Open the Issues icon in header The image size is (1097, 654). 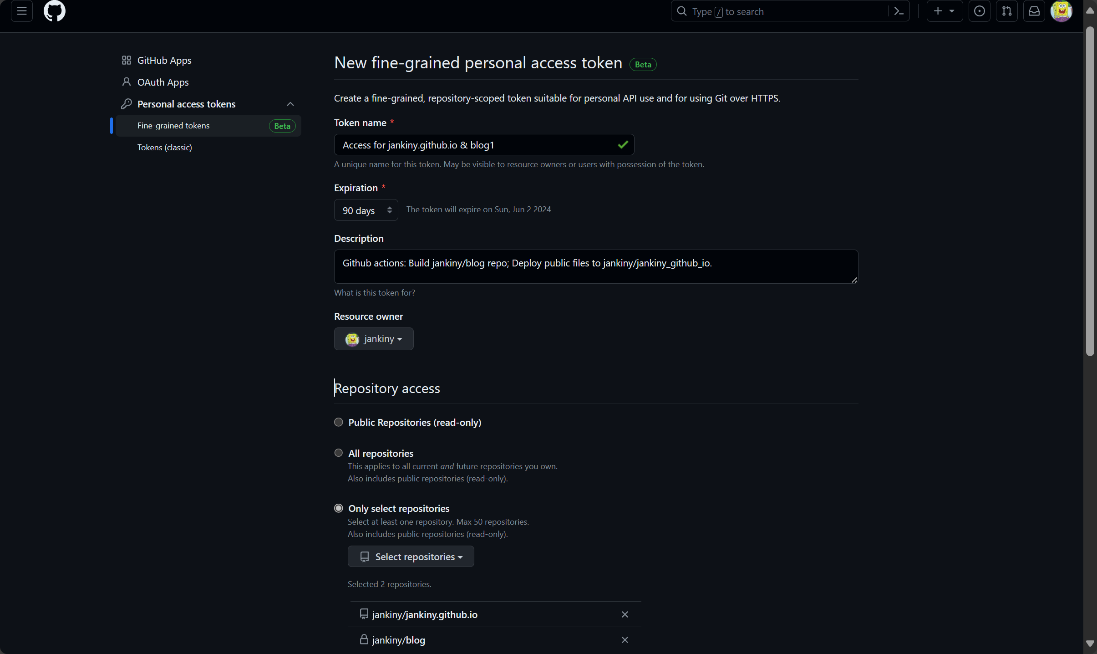pos(980,11)
